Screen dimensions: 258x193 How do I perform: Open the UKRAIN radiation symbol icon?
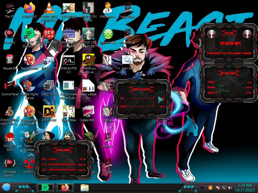pos(29,166)
